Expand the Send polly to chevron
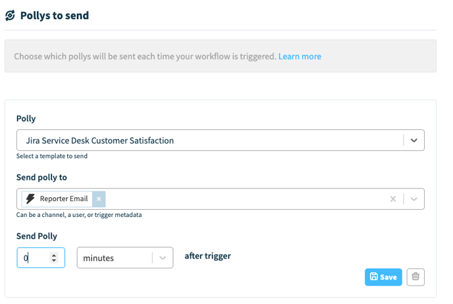453x304 pixels. click(x=413, y=199)
